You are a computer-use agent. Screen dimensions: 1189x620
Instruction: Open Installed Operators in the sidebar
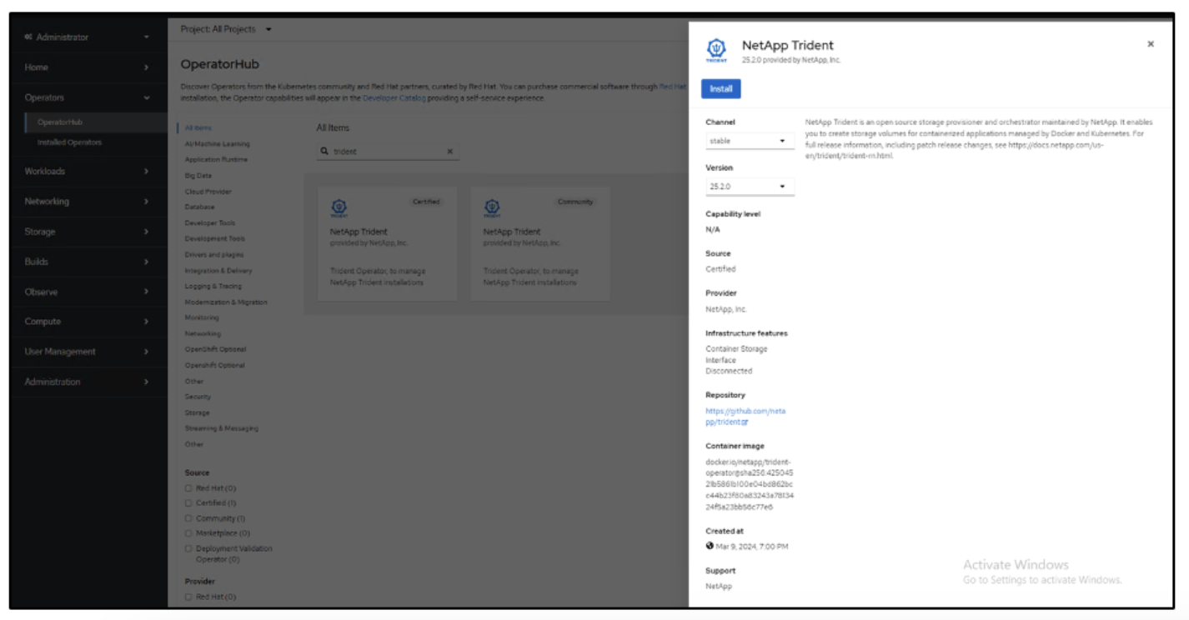70,142
